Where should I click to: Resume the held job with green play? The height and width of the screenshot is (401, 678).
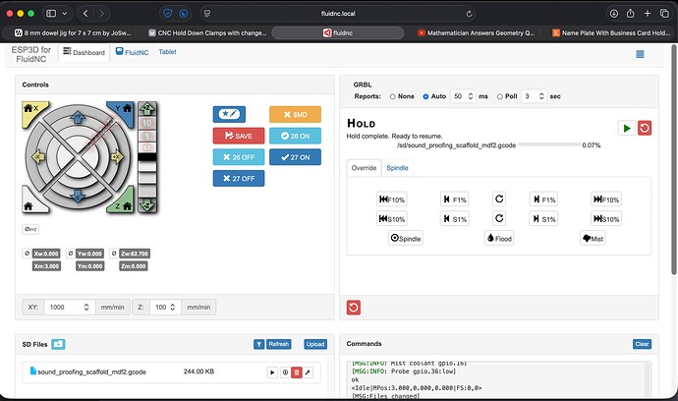tap(627, 128)
